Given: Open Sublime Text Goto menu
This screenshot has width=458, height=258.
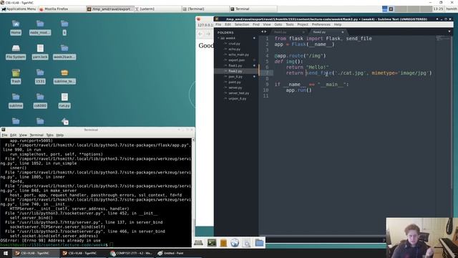Looking at the screenshot, I should point(278,24).
